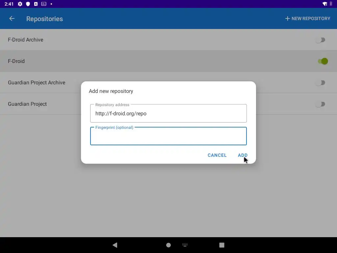
Task: Tap the shield status bar icon
Action: point(28,4)
